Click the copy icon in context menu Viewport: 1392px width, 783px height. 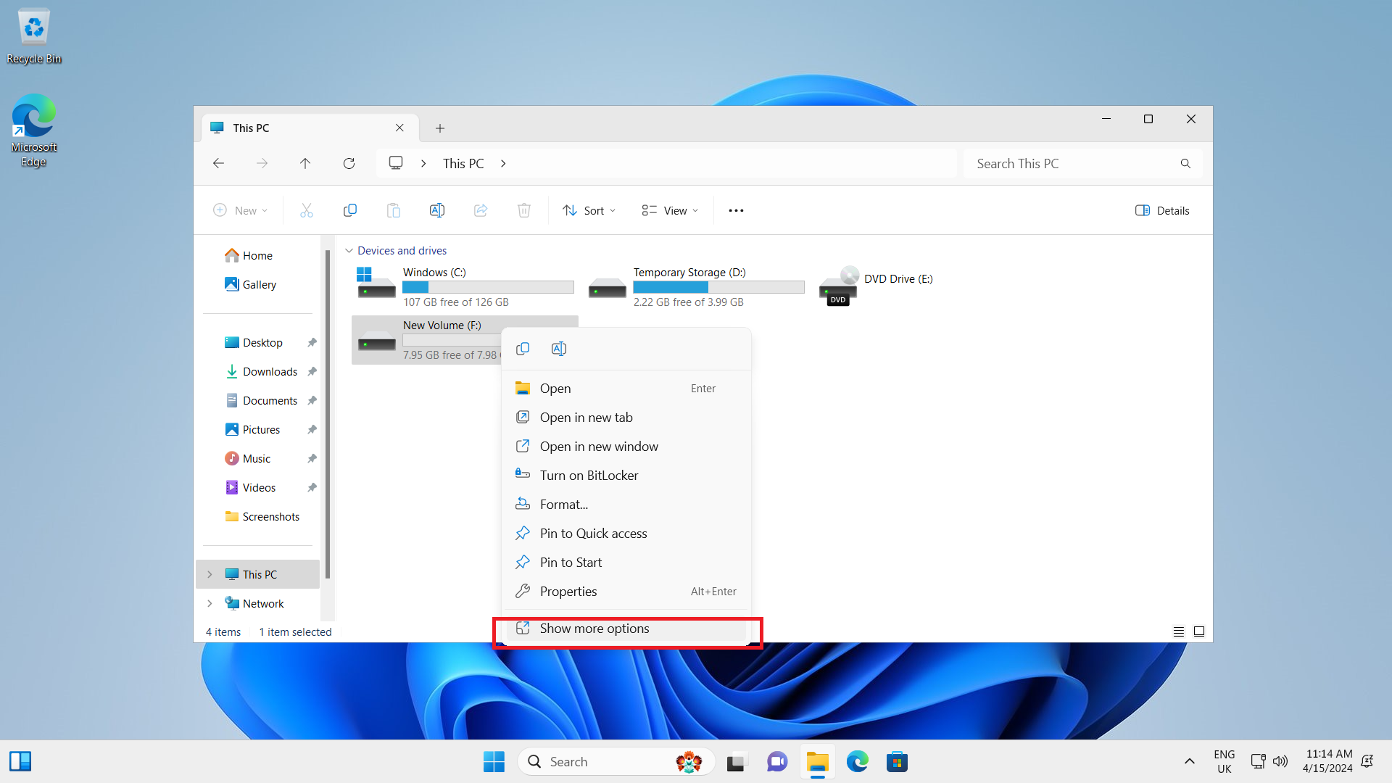pos(522,349)
